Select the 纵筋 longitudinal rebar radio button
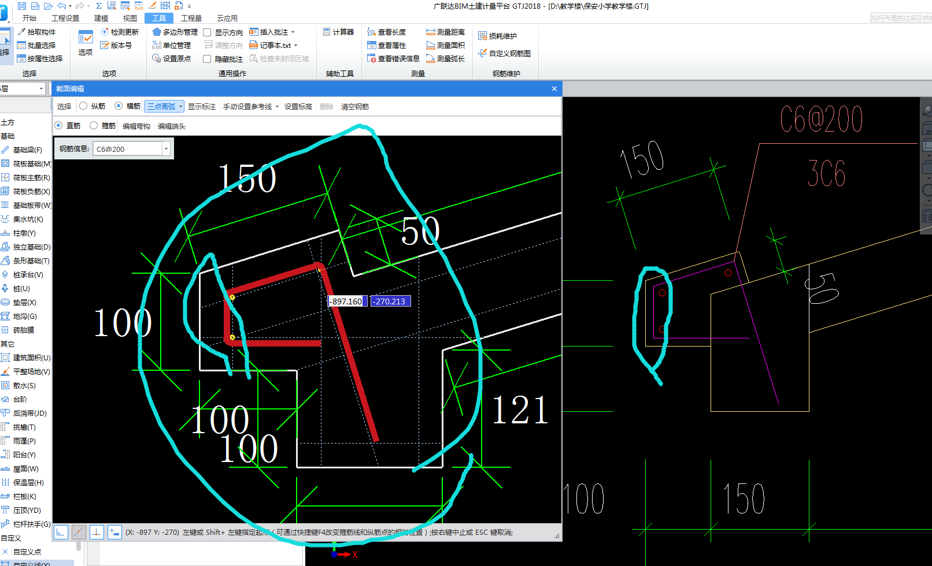 point(83,106)
